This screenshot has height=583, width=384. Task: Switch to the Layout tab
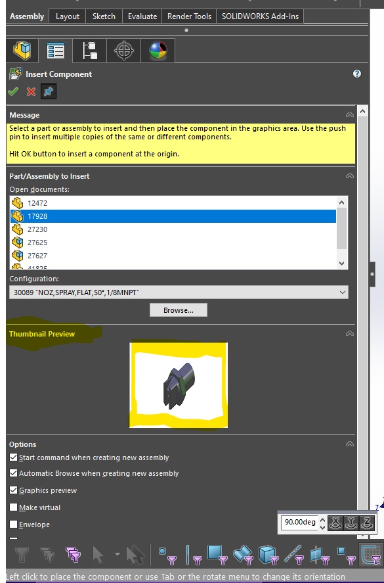coord(67,16)
